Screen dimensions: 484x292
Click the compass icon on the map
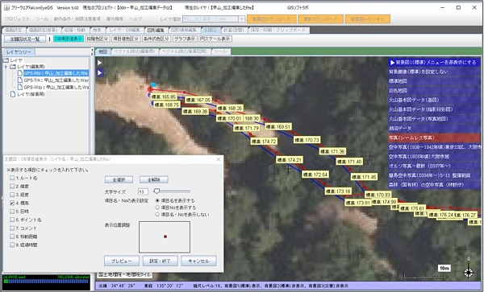point(469,272)
